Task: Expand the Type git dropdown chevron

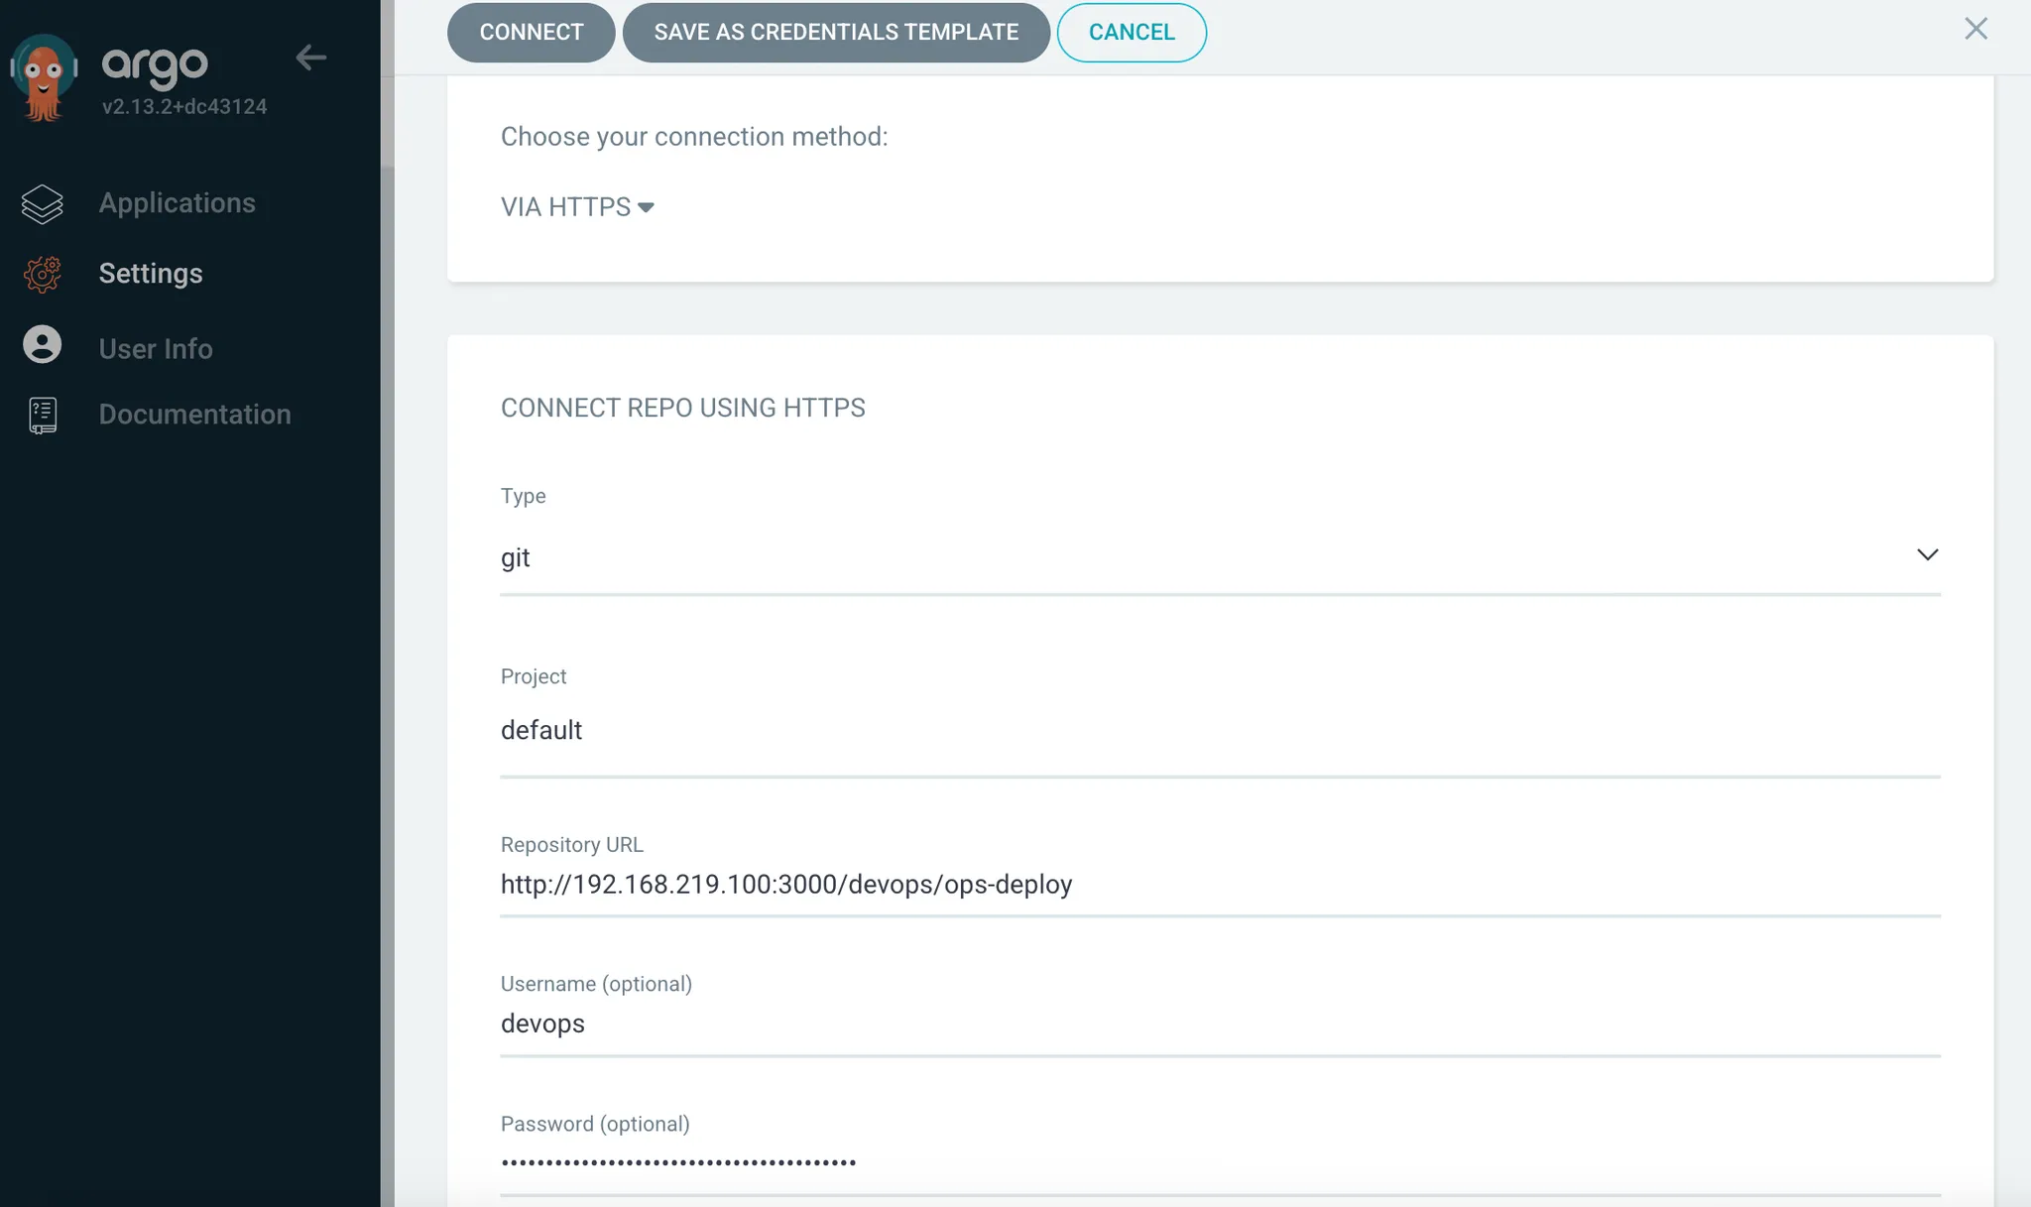Action: (x=1926, y=555)
